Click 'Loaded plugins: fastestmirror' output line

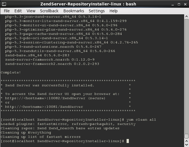(68, 124)
